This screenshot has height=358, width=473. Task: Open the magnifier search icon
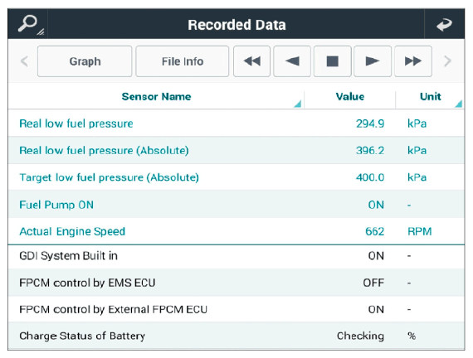(28, 24)
